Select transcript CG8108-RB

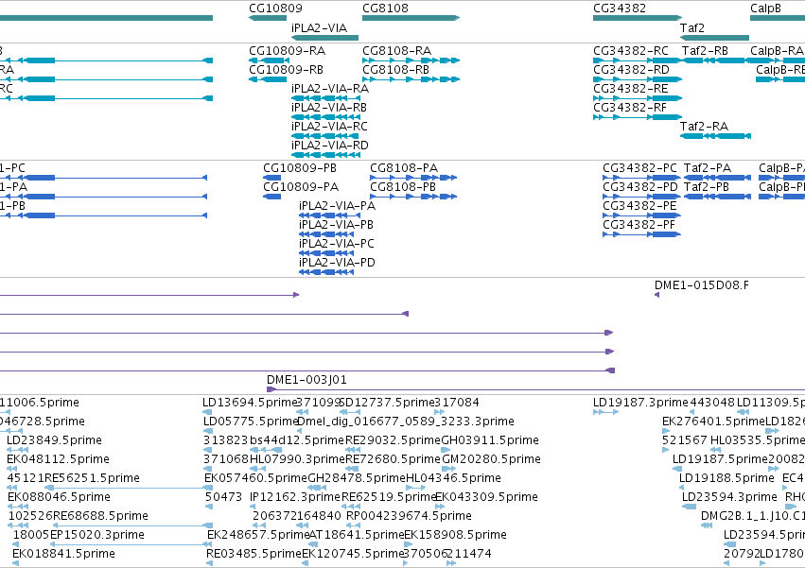coord(395,70)
